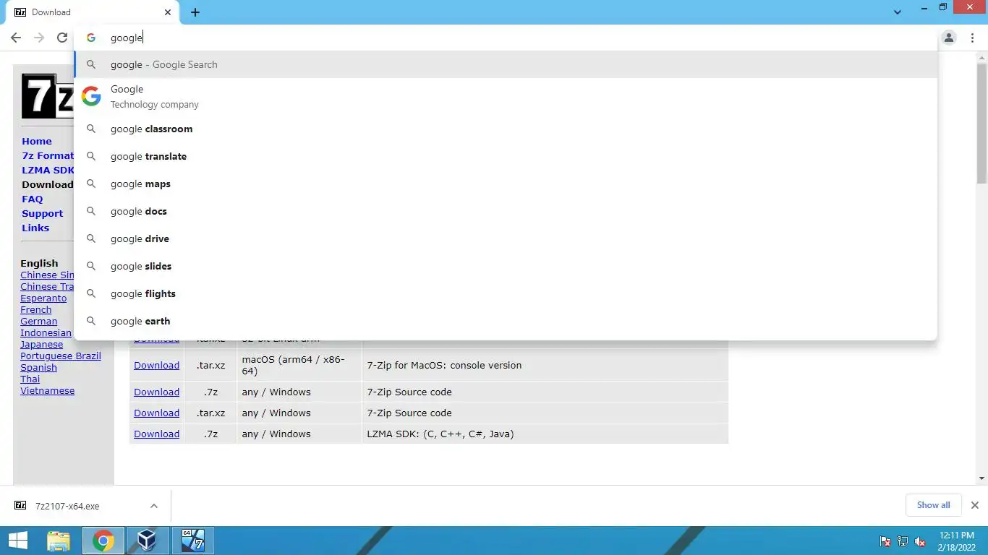The height and width of the screenshot is (555, 988).
Task: Switch language to Spanish
Action: pos(39,367)
